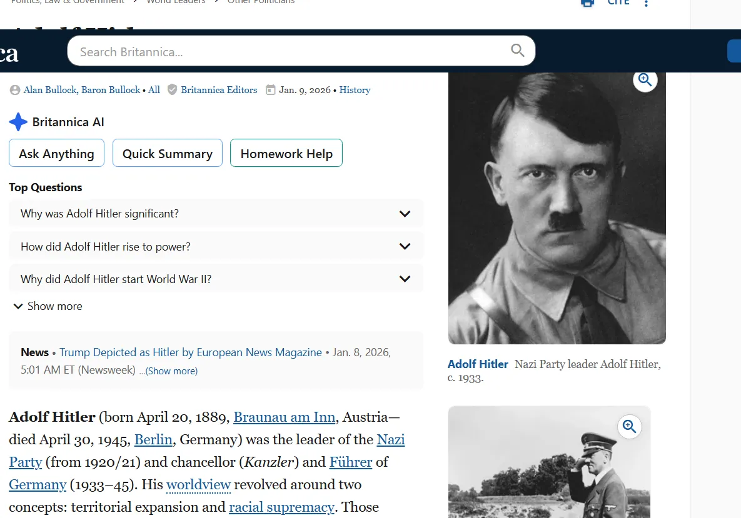Open the Braunau am Inn link
Image resolution: width=741 pixels, height=518 pixels.
click(285, 417)
